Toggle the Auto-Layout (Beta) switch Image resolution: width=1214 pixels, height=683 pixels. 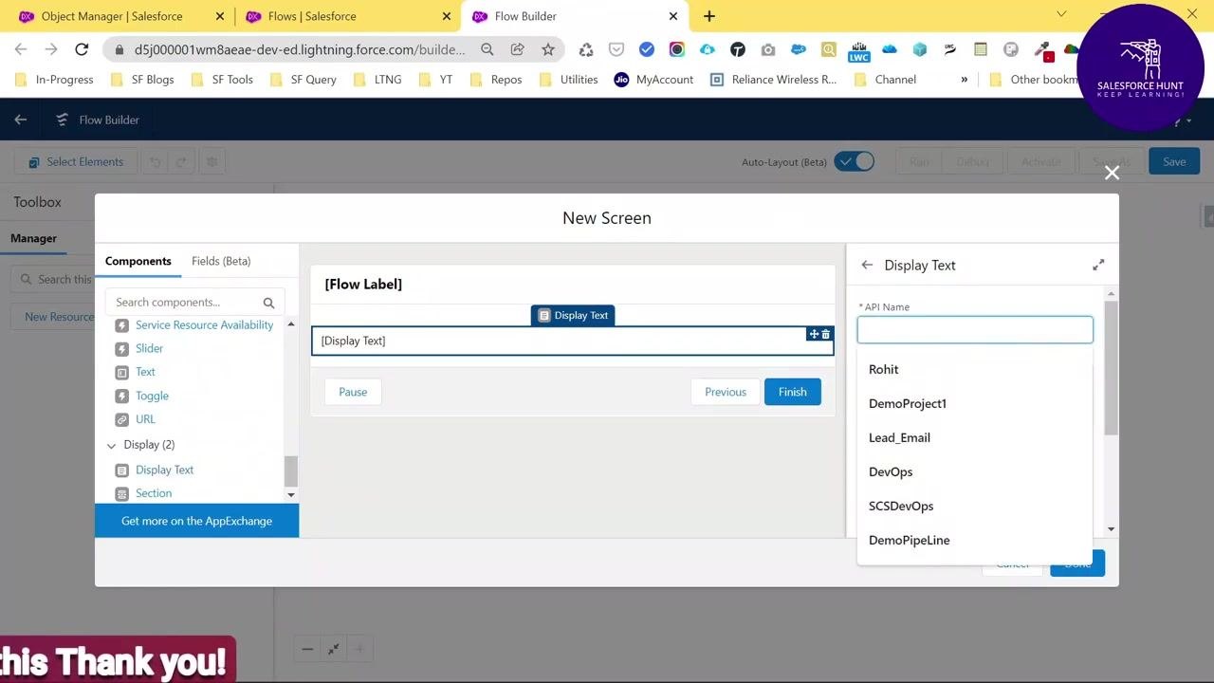click(x=855, y=161)
